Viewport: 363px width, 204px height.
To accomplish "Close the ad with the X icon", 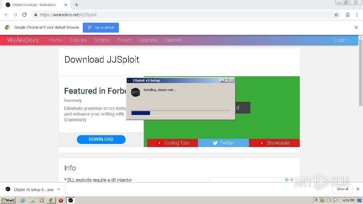I will click(292, 180).
